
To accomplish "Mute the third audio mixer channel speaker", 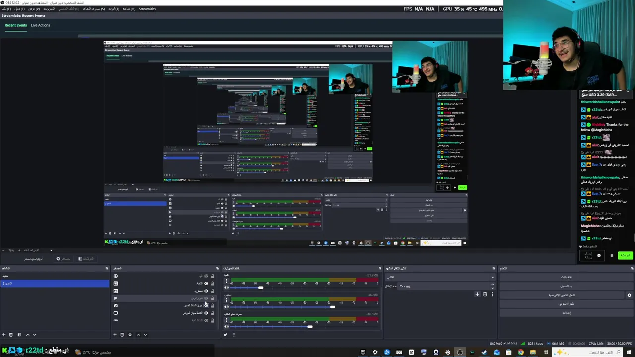I will coord(227,326).
